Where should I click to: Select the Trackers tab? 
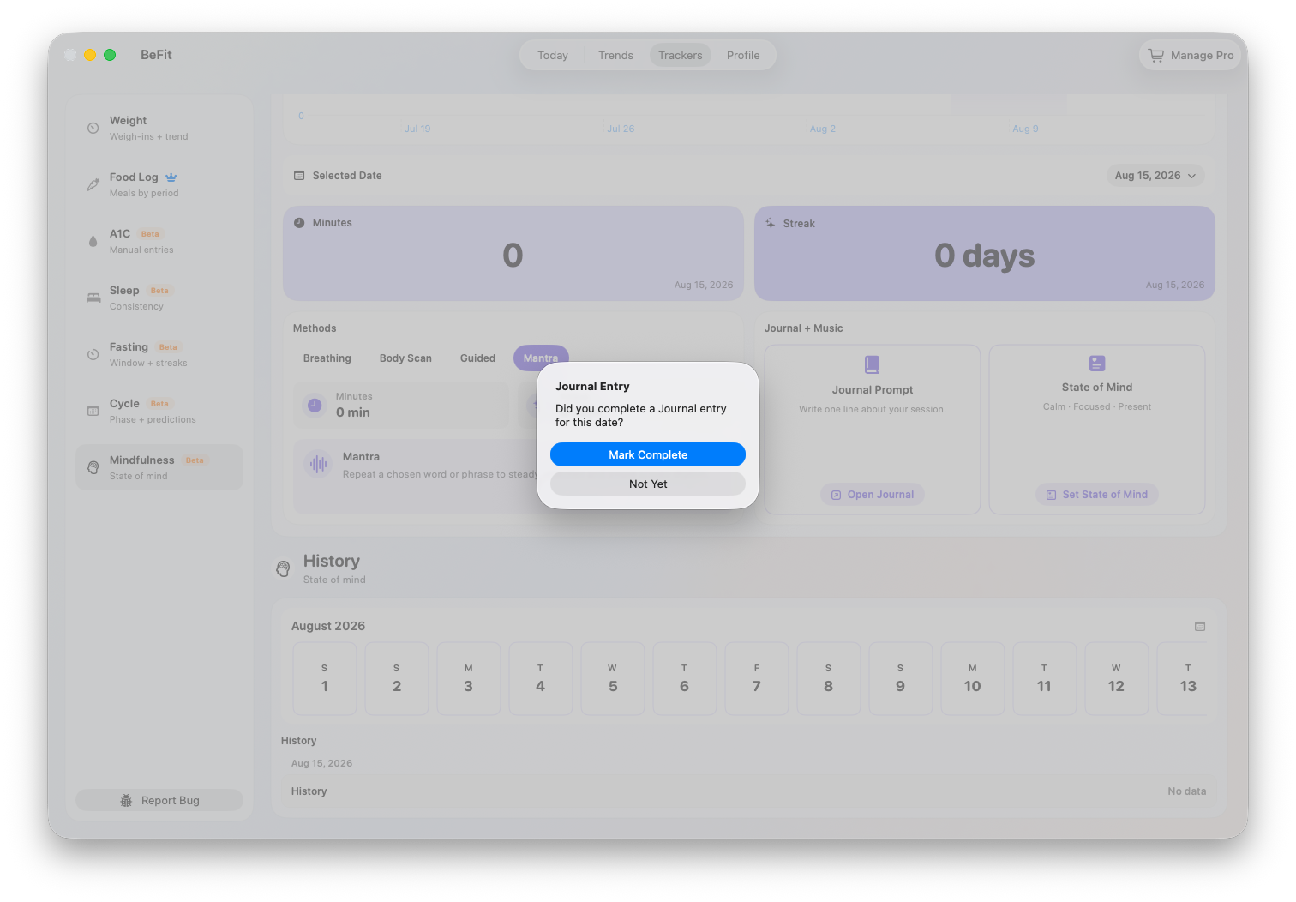click(681, 56)
